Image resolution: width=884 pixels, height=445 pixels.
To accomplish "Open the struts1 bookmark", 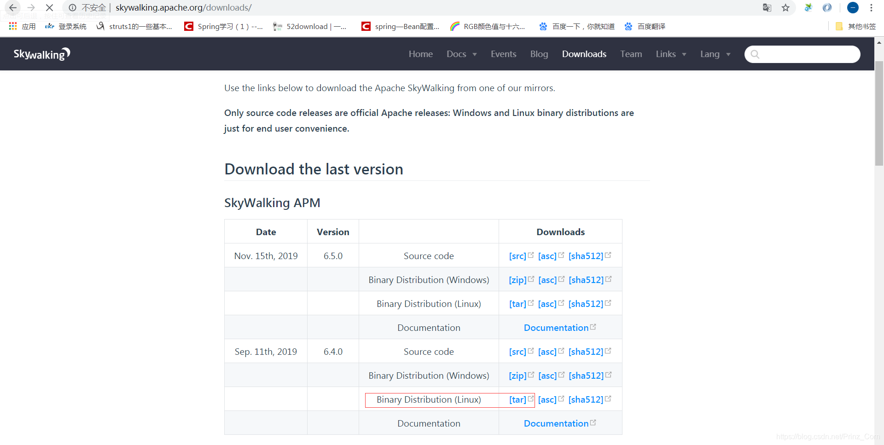I will (x=134, y=27).
